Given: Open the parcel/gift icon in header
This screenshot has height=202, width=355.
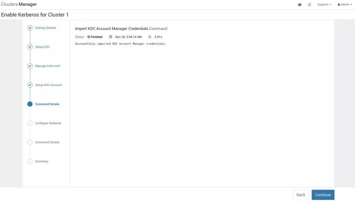Looking at the screenshot, I should click(300, 5).
